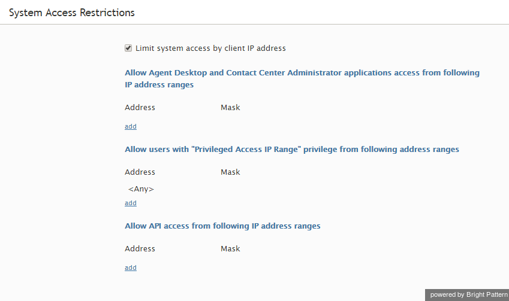Select the <Any> address entry
The image size is (509, 301).
[141, 189]
